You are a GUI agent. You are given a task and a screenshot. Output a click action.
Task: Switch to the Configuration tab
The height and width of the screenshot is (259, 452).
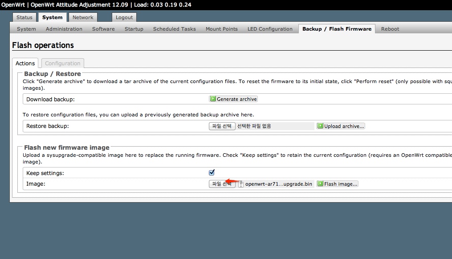62,63
